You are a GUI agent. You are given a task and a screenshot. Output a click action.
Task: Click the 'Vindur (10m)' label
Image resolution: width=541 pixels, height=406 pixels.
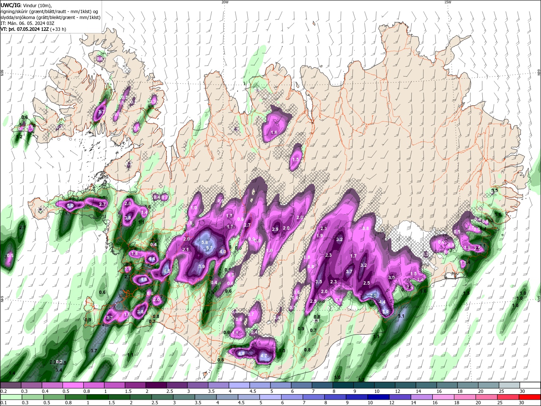point(38,5)
